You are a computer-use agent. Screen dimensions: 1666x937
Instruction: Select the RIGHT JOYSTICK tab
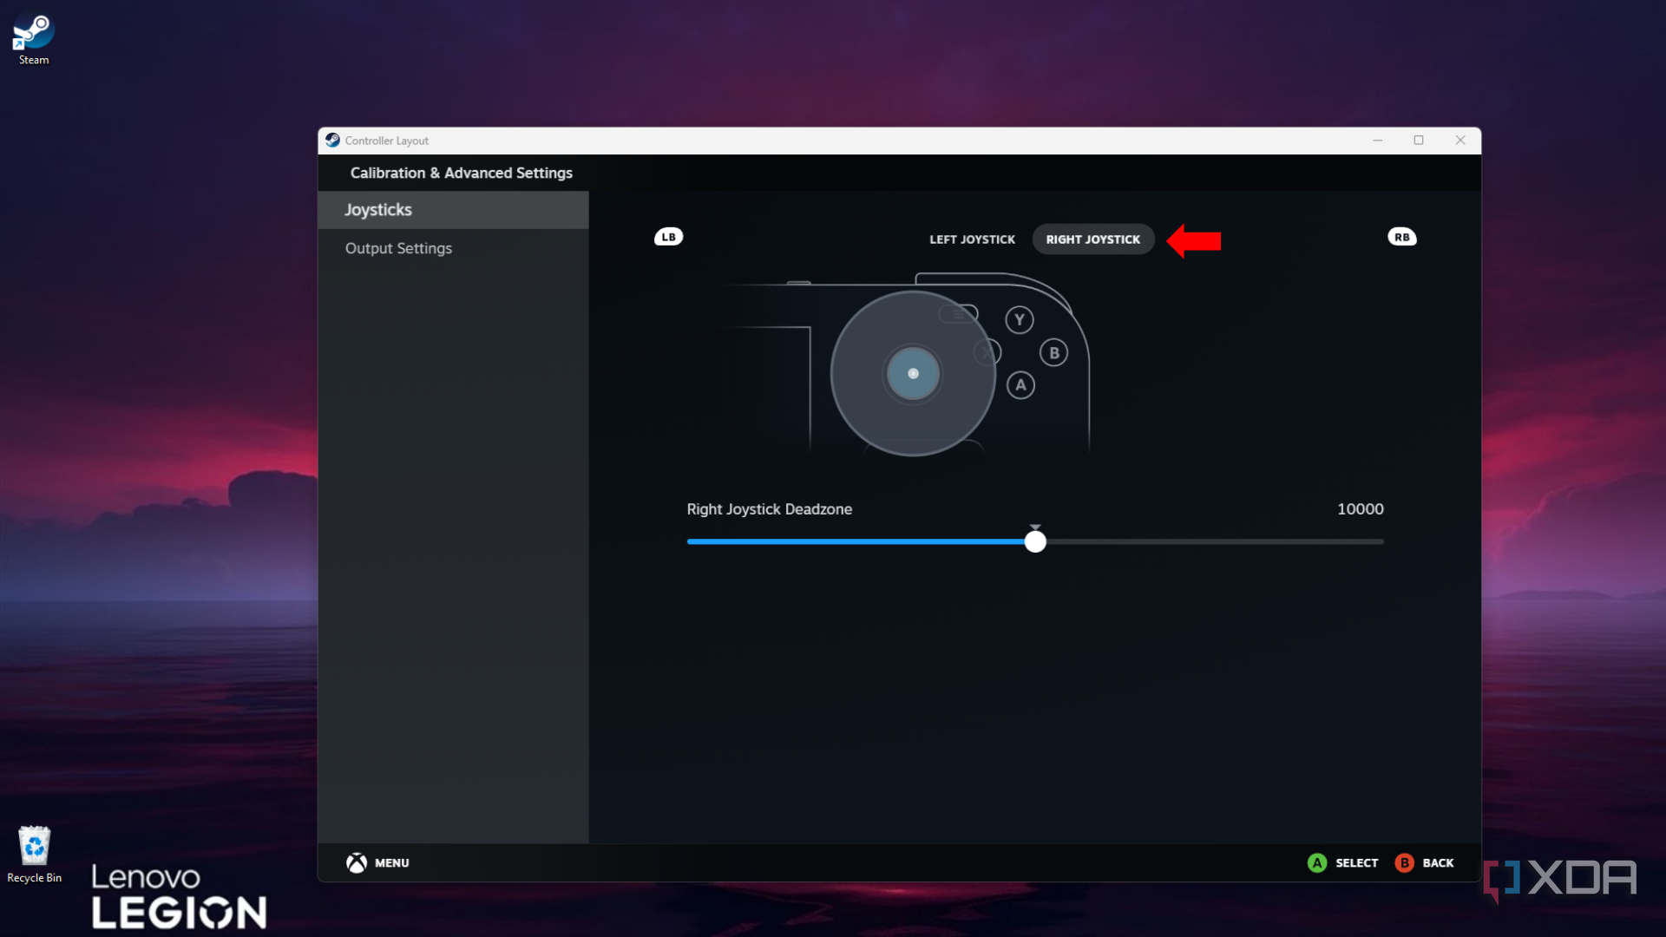tap(1092, 239)
